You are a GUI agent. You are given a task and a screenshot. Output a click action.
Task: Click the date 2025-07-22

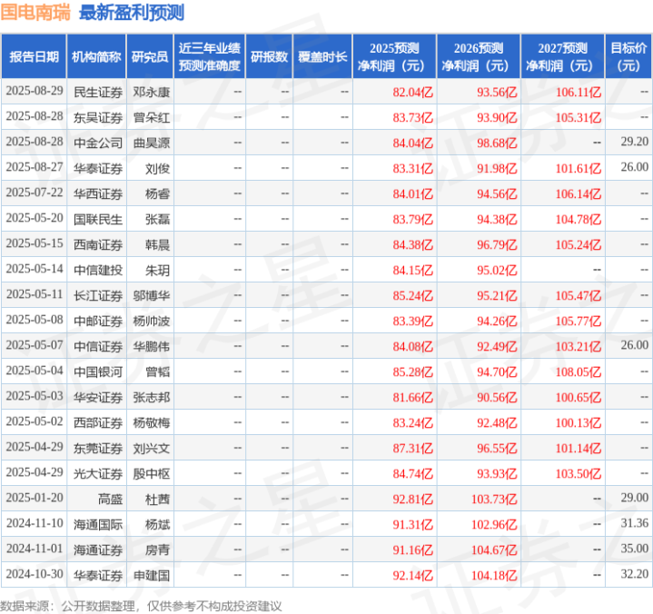35,193
